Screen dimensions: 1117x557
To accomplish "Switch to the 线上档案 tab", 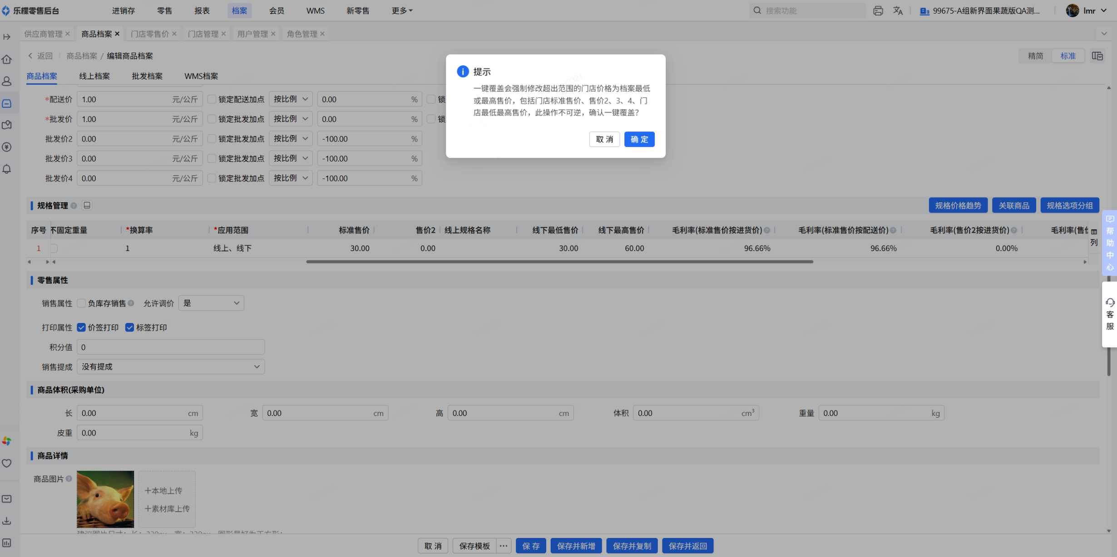I will click(94, 76).
